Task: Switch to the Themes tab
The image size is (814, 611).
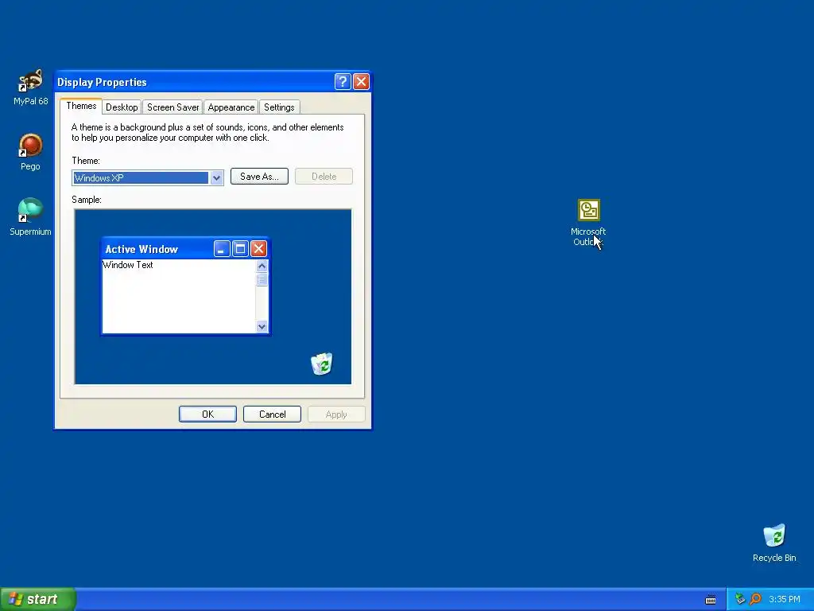Action: [x=81, y=106]
